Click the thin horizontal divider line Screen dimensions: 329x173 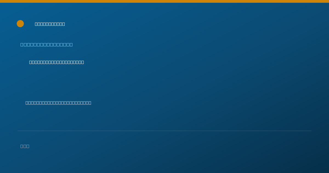(x=164, y=131)
